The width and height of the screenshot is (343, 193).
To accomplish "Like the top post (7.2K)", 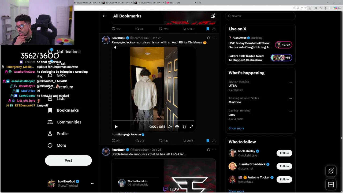I will tap(163, 29).
